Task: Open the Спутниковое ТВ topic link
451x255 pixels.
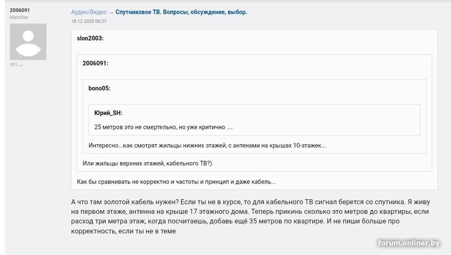Action: [x=181, y=12]
